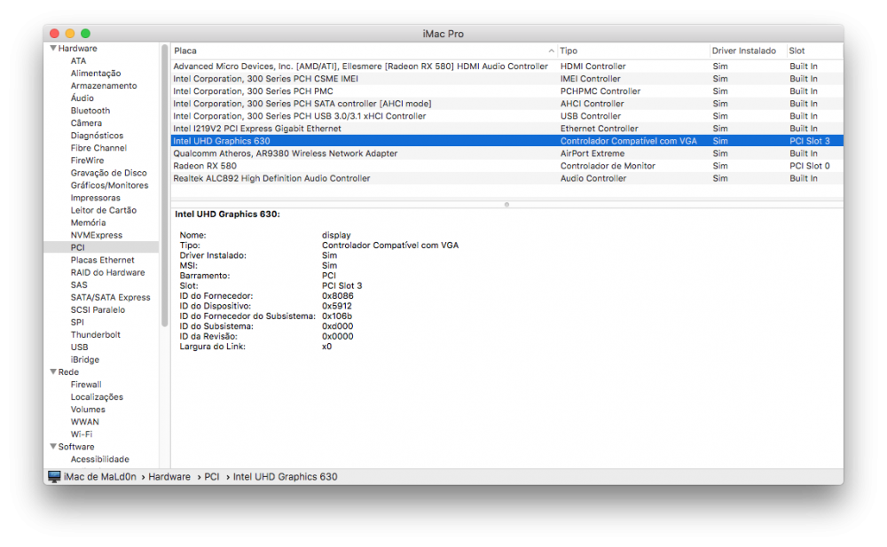This screenshot has height=547, width=887.
Task: Open Gravação de Disco in the sidebar
Action: point(108,173)
